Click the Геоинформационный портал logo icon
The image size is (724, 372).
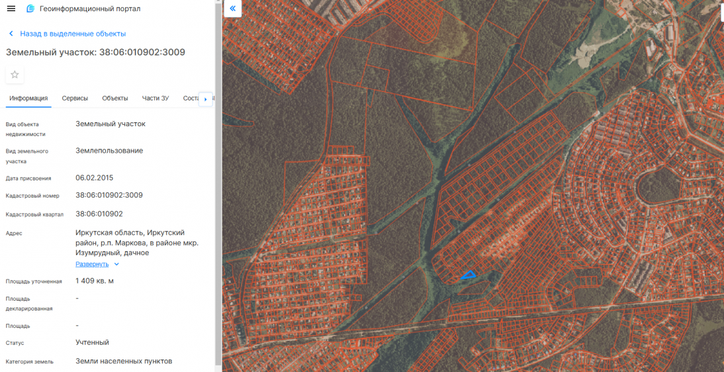coord(30,9)
